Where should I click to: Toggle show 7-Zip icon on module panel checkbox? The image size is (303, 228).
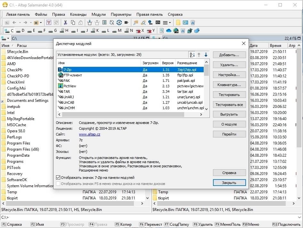(58, 178)
